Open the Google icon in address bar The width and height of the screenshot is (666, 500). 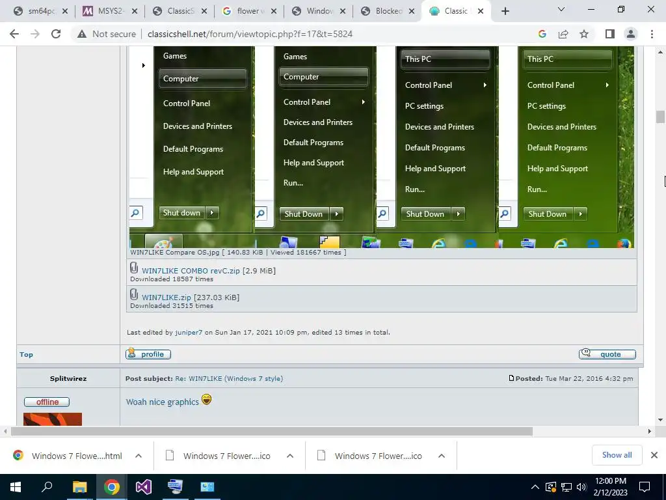click(542, 34)
